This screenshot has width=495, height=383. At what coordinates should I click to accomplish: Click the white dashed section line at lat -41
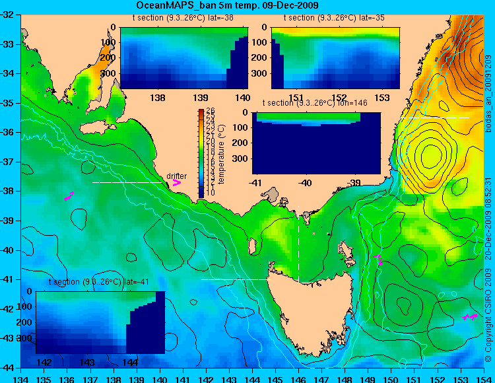236,279
